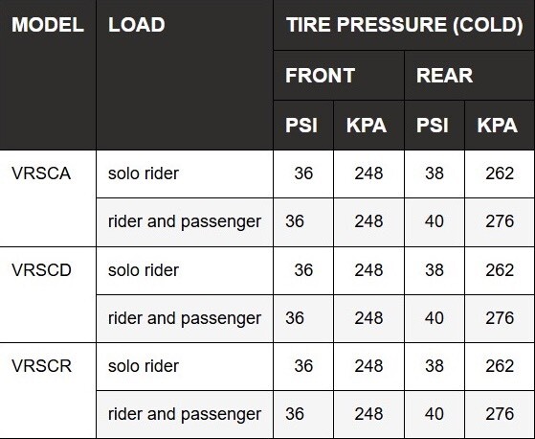Select VRSCR solo rider rear PSI 38
Image resolution: width=535 pixels, height=439 pixels.
(x=435, y=366)
